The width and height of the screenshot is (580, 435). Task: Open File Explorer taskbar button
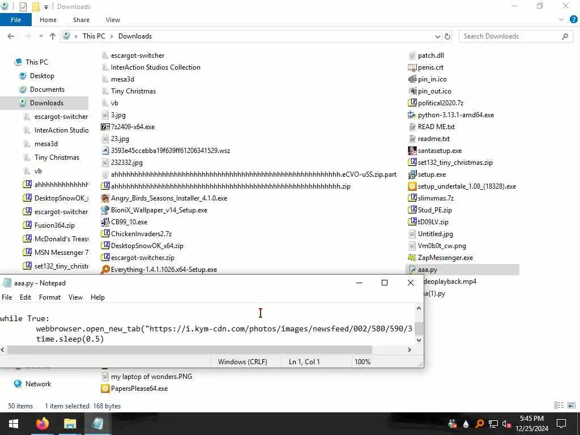click(70, 424)
